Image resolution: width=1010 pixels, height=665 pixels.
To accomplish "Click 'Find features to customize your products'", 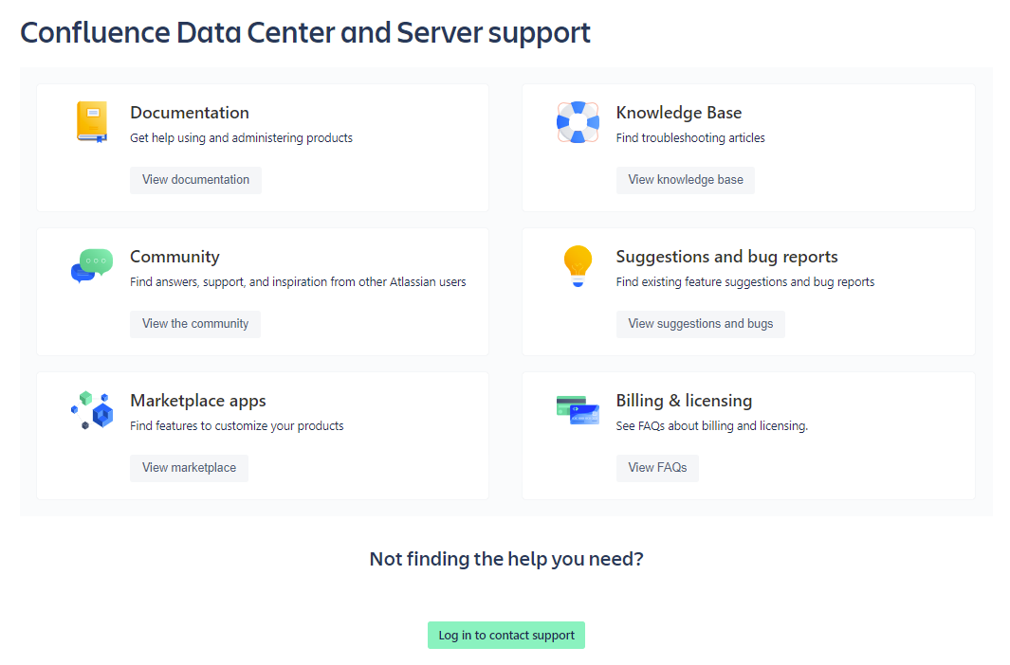I will [237, 425].
